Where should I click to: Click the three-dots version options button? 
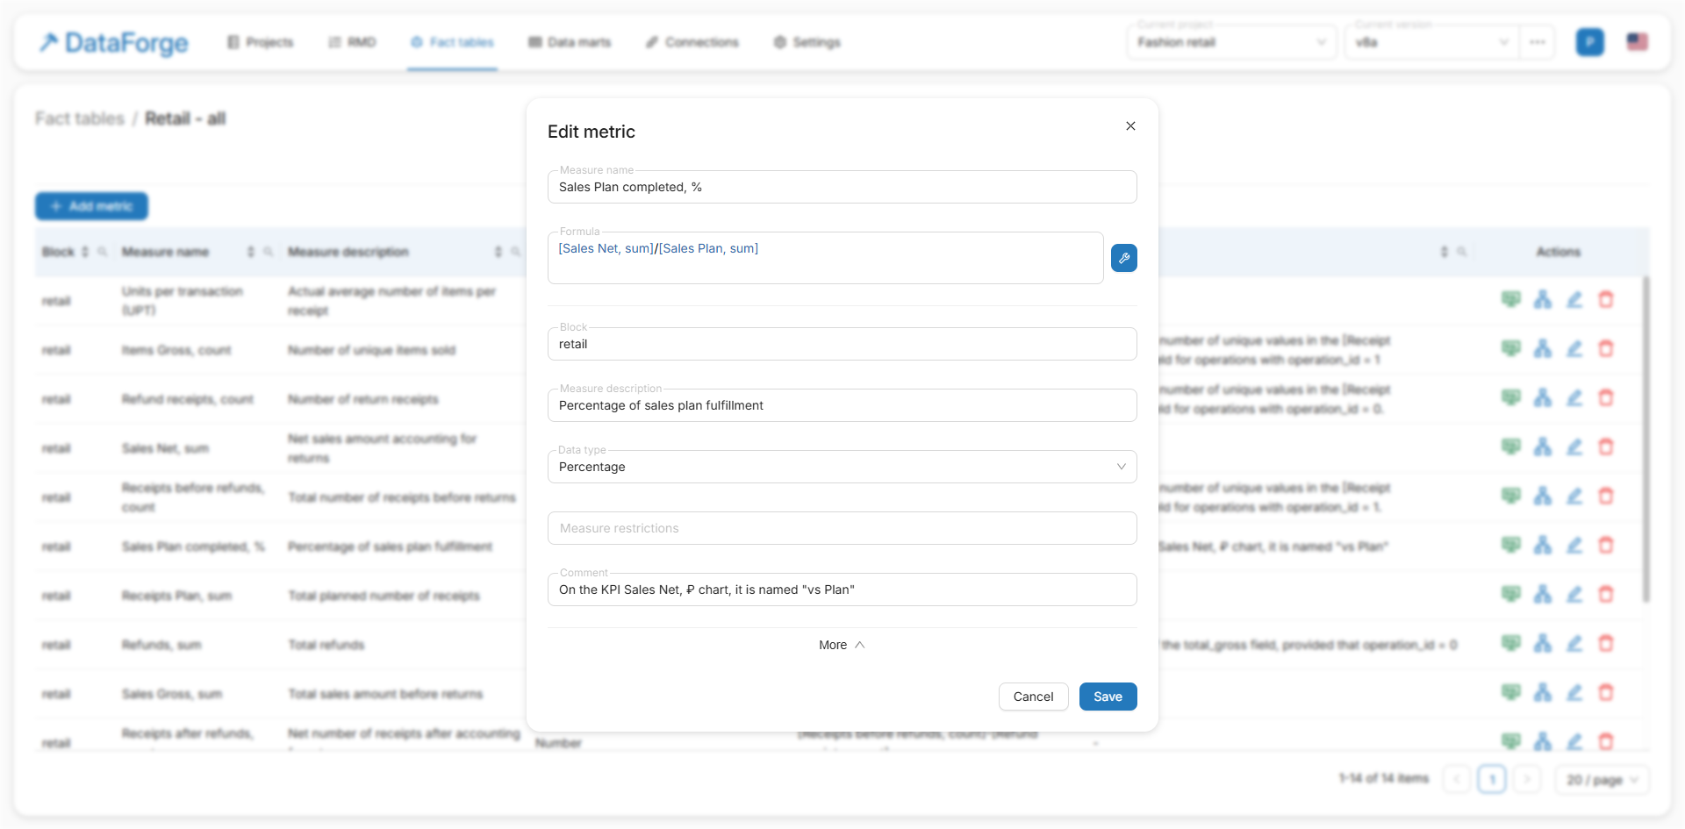click(x=1537, y=42)
